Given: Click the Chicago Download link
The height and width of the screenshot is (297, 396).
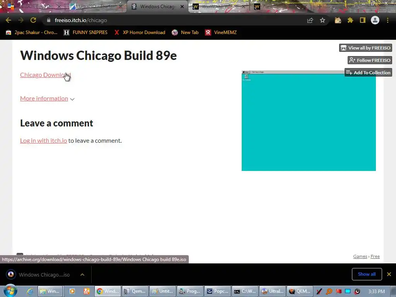Looking at the screenshot, I should [x=46, y=75].
